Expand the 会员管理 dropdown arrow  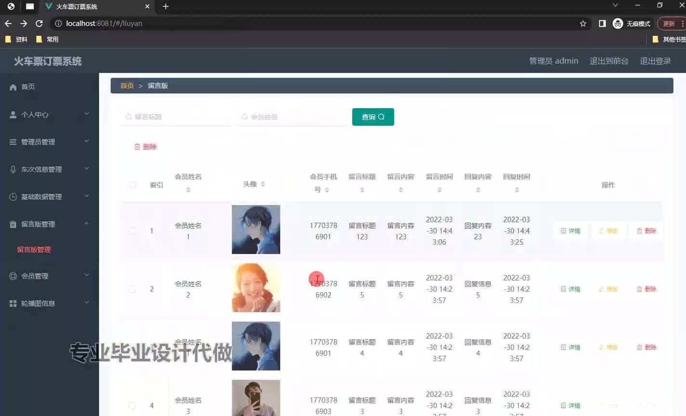[87, 275]
